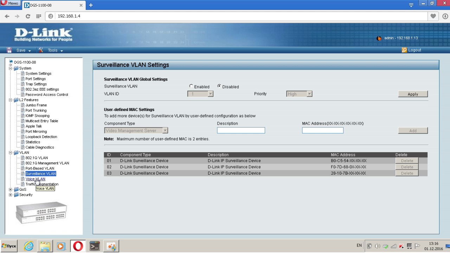Reload the page with the refresh icon
Viewport: 450px width, 253px height.
pyautogui.click(x=28, y=16)
